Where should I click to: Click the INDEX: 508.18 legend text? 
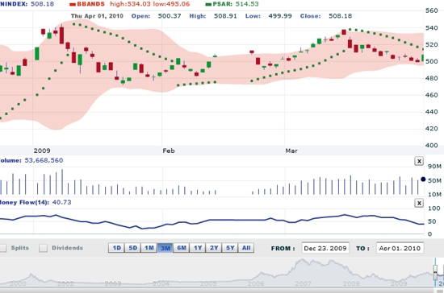pos(27,4)
